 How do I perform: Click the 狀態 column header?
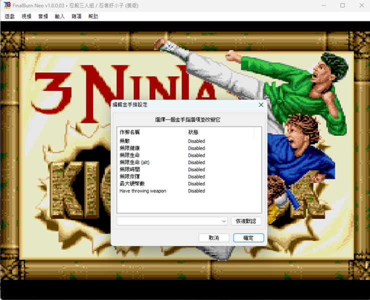pos(220,132)
